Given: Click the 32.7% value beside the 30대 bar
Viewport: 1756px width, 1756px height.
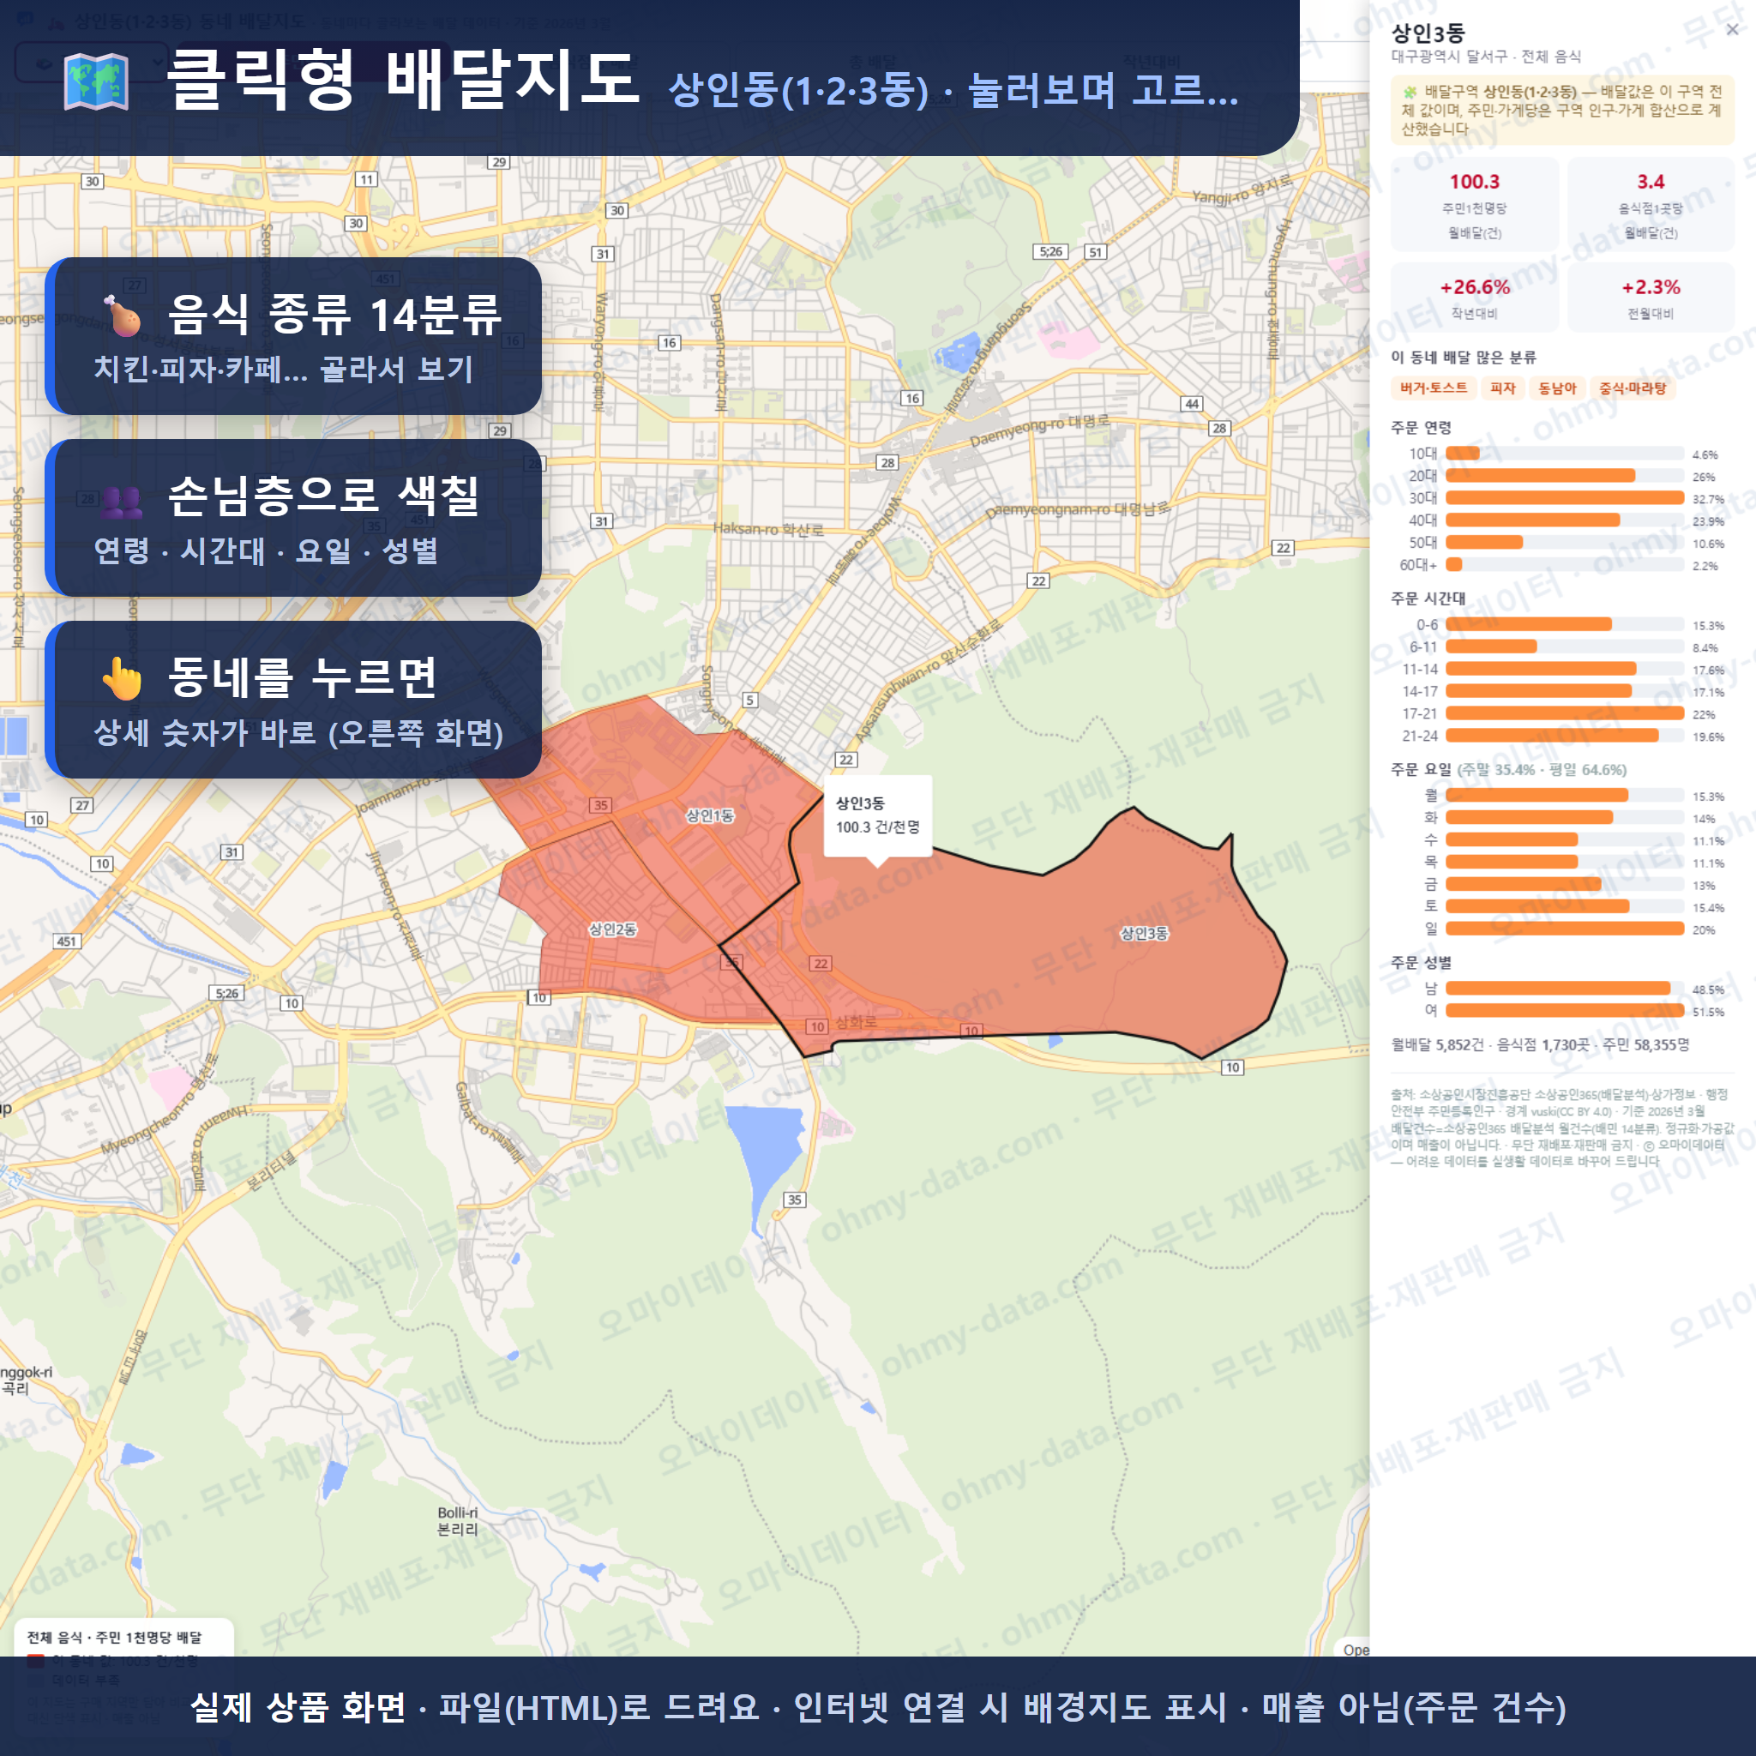Looking at the screenshot, I should 1708,499.
